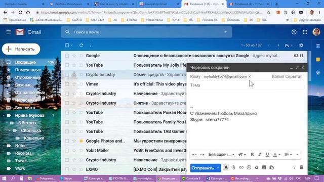The image size is (324, 182).
Task: Undo last edit in compose toolbar
Action: point(194,155)
